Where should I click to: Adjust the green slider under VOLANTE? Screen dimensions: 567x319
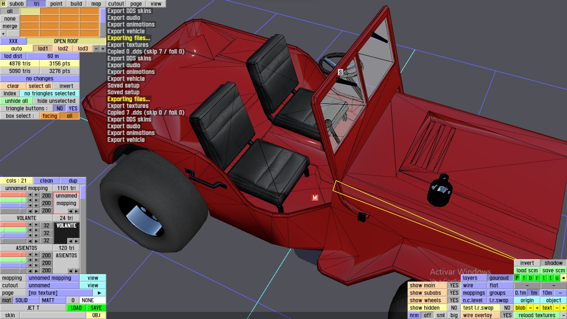pyautogui.click(x=13, y=230)
